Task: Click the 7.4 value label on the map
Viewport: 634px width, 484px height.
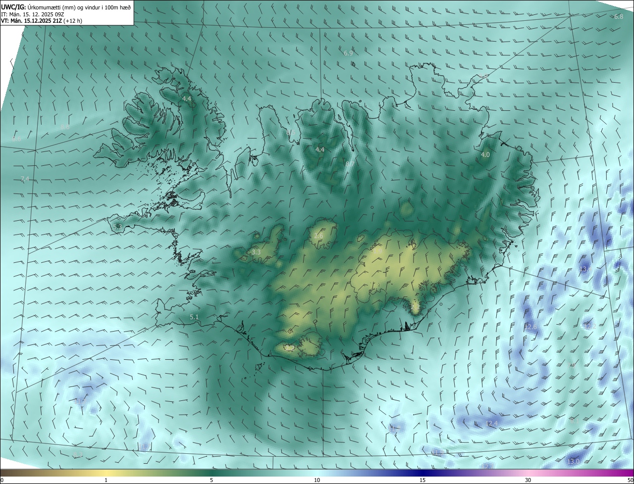Action: click(25, 179)
